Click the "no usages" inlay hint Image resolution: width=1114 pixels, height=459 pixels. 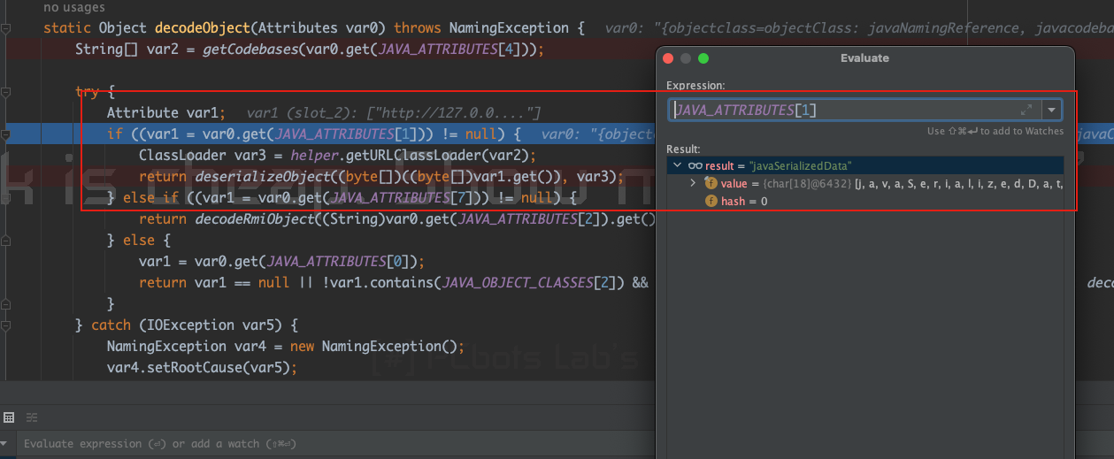click(x=74, y=8)
